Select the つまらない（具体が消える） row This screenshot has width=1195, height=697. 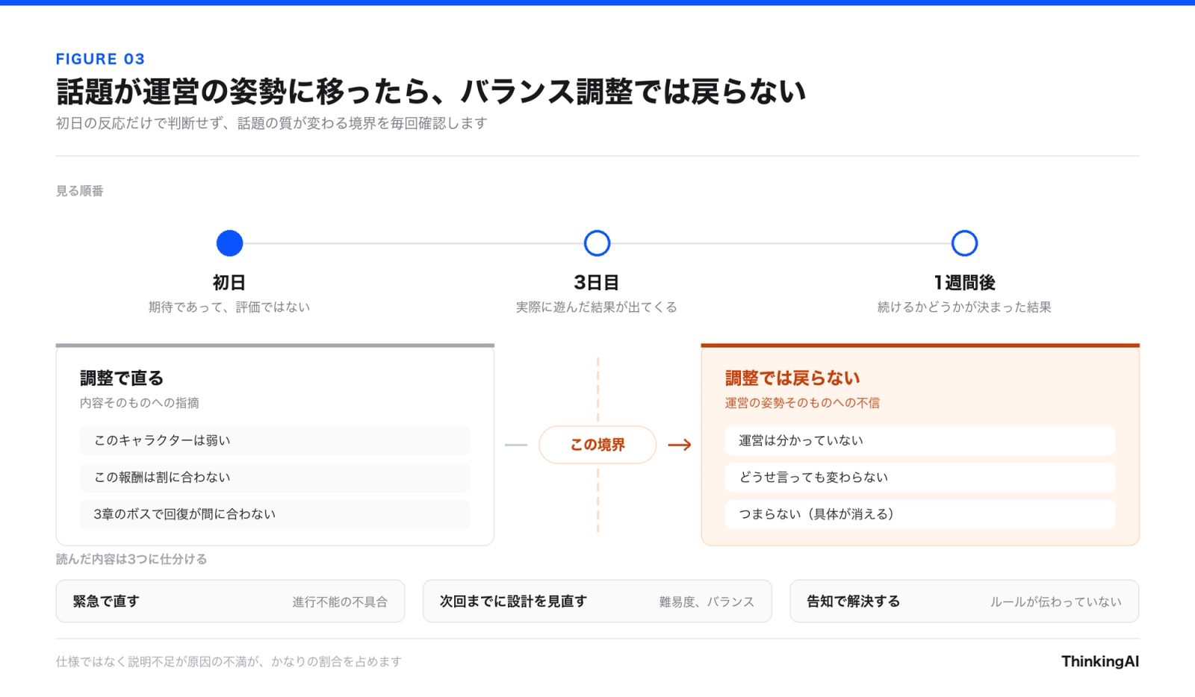[x=920, y=514]
